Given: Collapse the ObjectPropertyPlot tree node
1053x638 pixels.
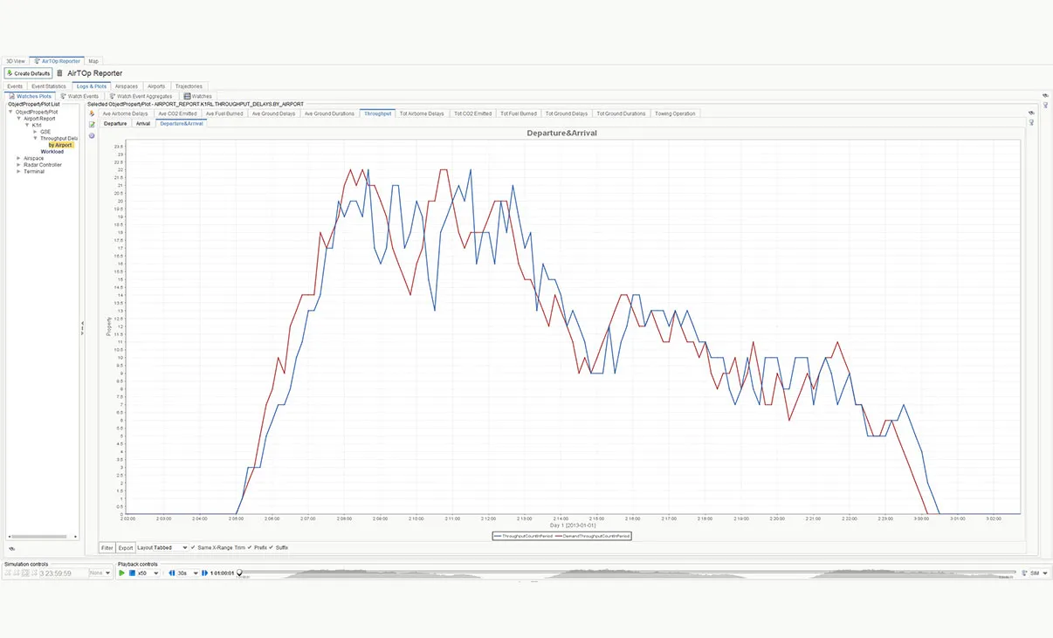Looking at the screenshot, I should [10, 112].
